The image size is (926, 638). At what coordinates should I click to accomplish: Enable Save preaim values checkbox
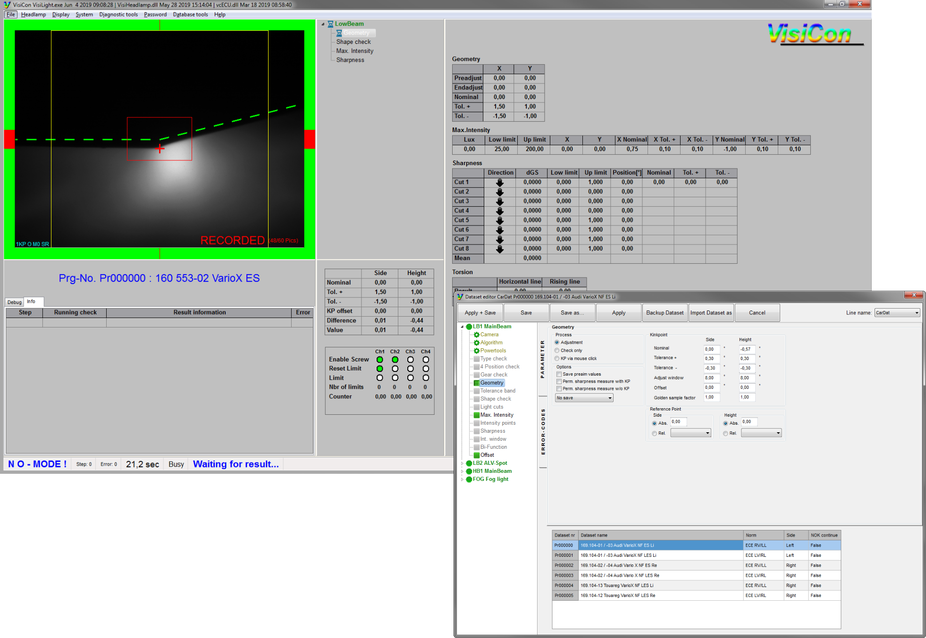pos(559,374)
